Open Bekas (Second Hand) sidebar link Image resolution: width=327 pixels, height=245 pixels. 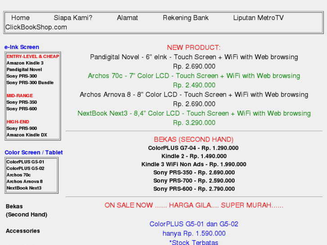(x=27, y=210)
